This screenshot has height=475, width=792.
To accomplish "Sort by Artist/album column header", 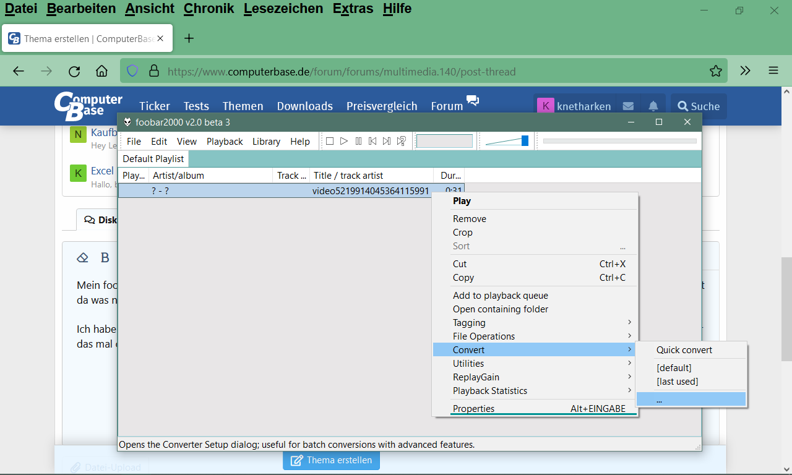I will 211,176.
